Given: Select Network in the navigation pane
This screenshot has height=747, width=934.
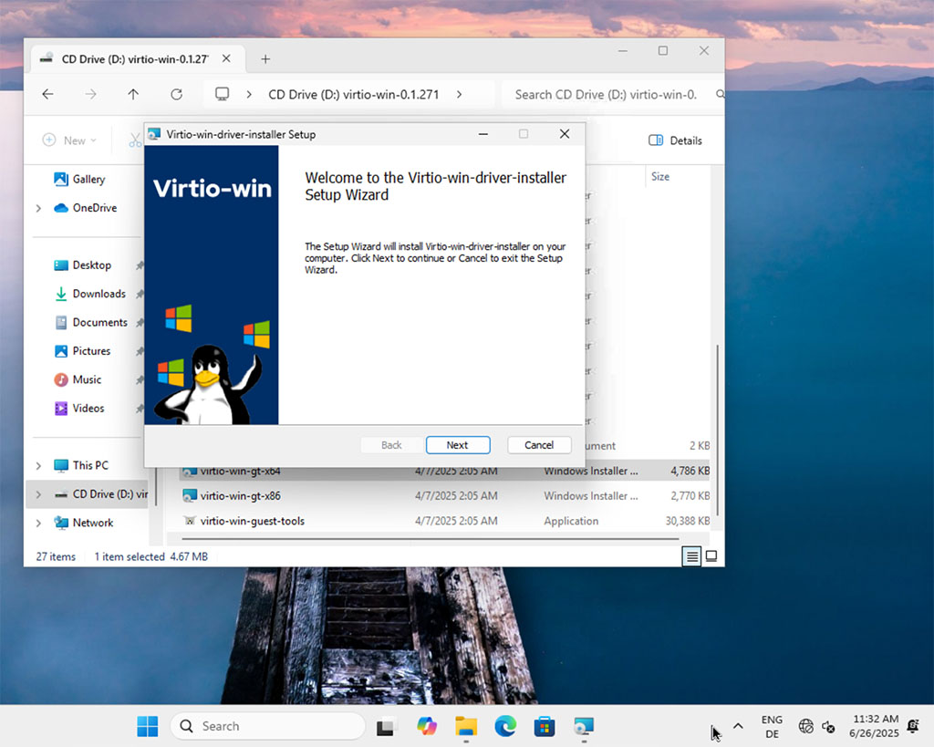Looking at the screenshot, I should coord(92,523).
